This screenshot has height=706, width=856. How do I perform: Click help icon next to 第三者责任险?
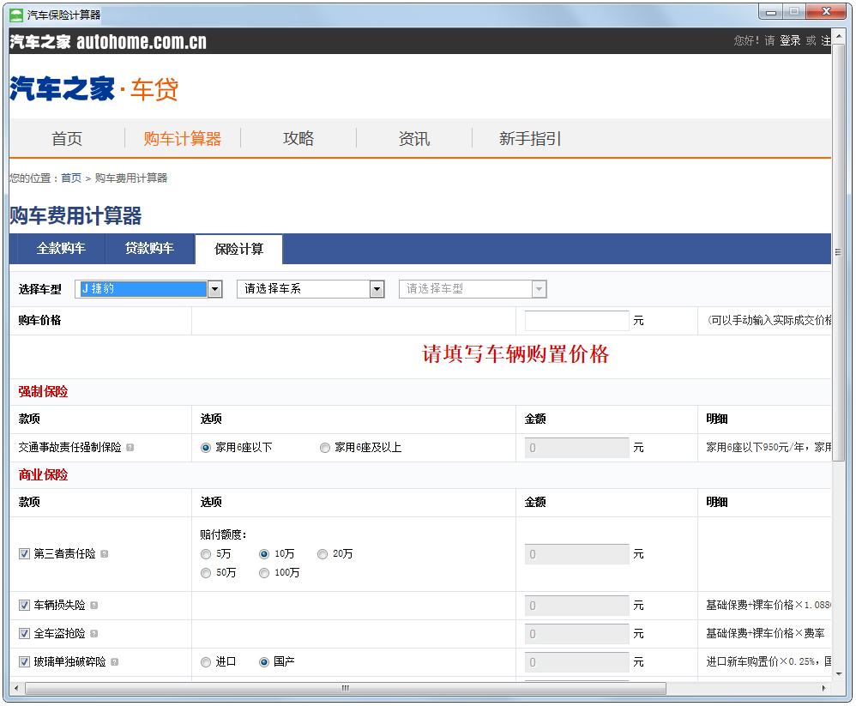coord(105,554)
